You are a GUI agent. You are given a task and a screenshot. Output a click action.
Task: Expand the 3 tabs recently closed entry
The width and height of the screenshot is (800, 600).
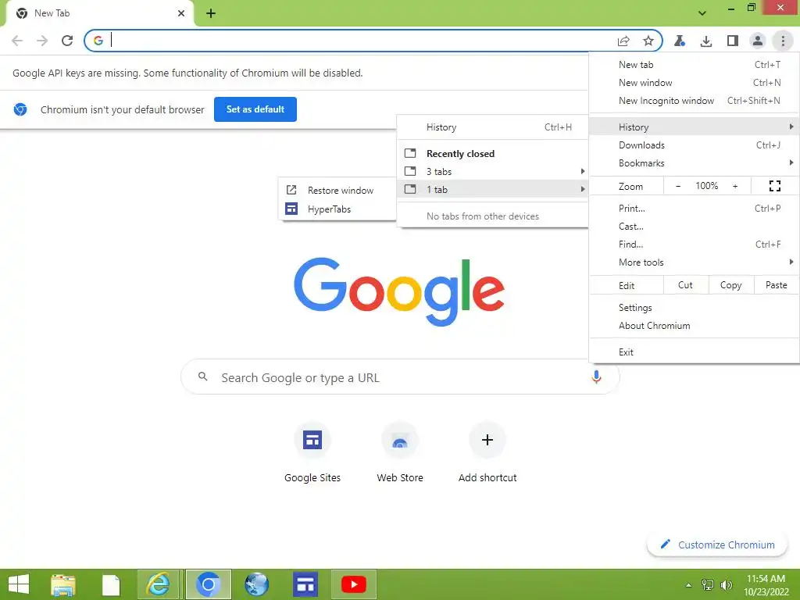[493, 171]
